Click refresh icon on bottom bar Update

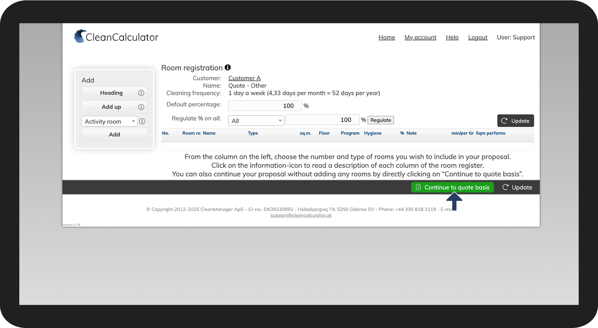pyautogui.click(x=505, y=187)
